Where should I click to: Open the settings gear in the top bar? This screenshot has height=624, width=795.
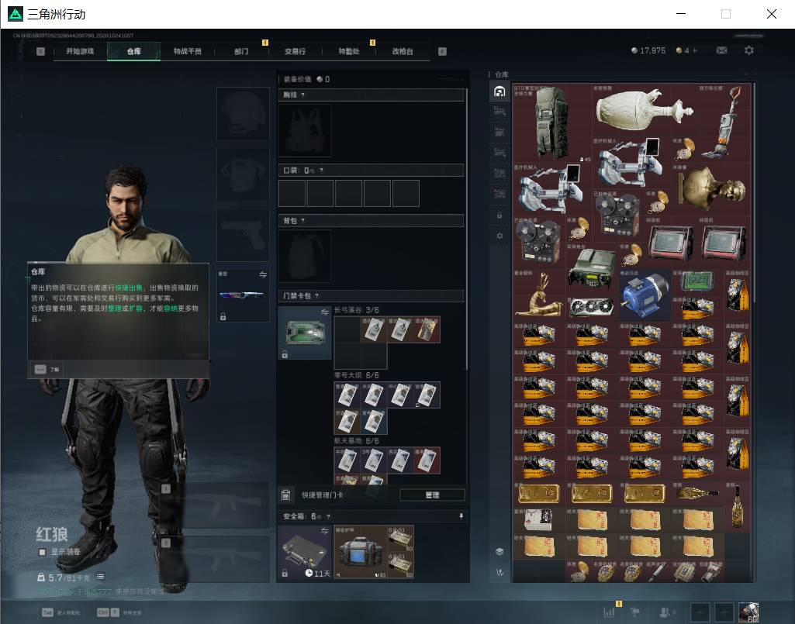pos(749,50)
